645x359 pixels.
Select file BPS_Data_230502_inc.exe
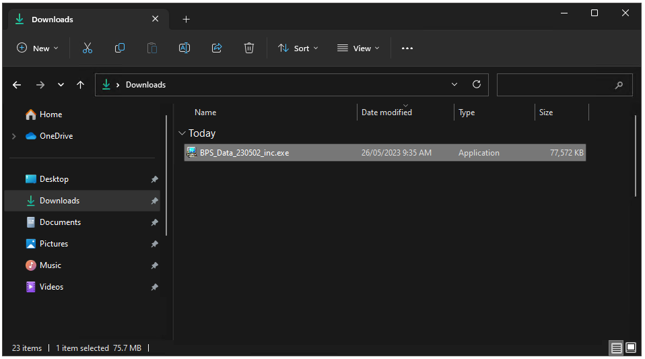click(x=244, y=153)
